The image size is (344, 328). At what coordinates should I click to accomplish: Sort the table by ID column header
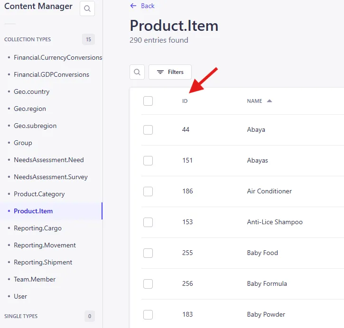point(185,101)
